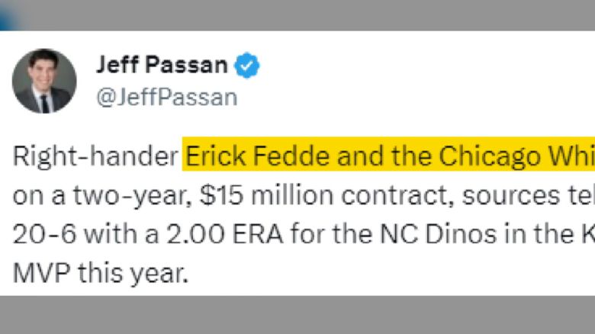
Task: Click the blue verified checkmark badge
Action: 246,66
